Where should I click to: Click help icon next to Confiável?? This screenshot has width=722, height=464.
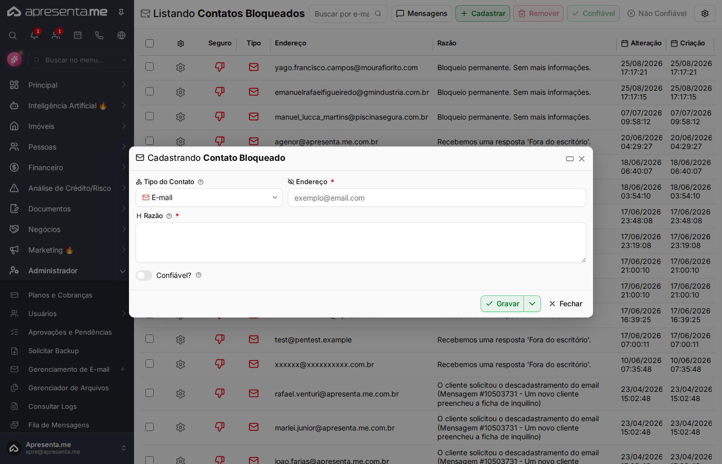[x=199, y=275]
